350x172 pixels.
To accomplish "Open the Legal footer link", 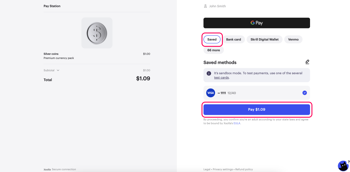I will click(207, 169).
